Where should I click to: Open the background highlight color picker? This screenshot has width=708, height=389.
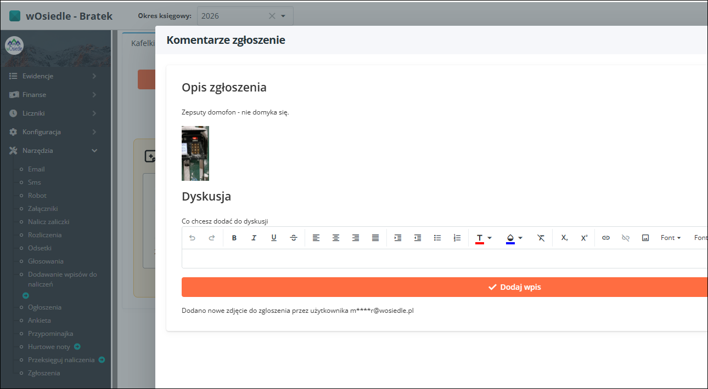pyautogui.click(x=520, y=237)
